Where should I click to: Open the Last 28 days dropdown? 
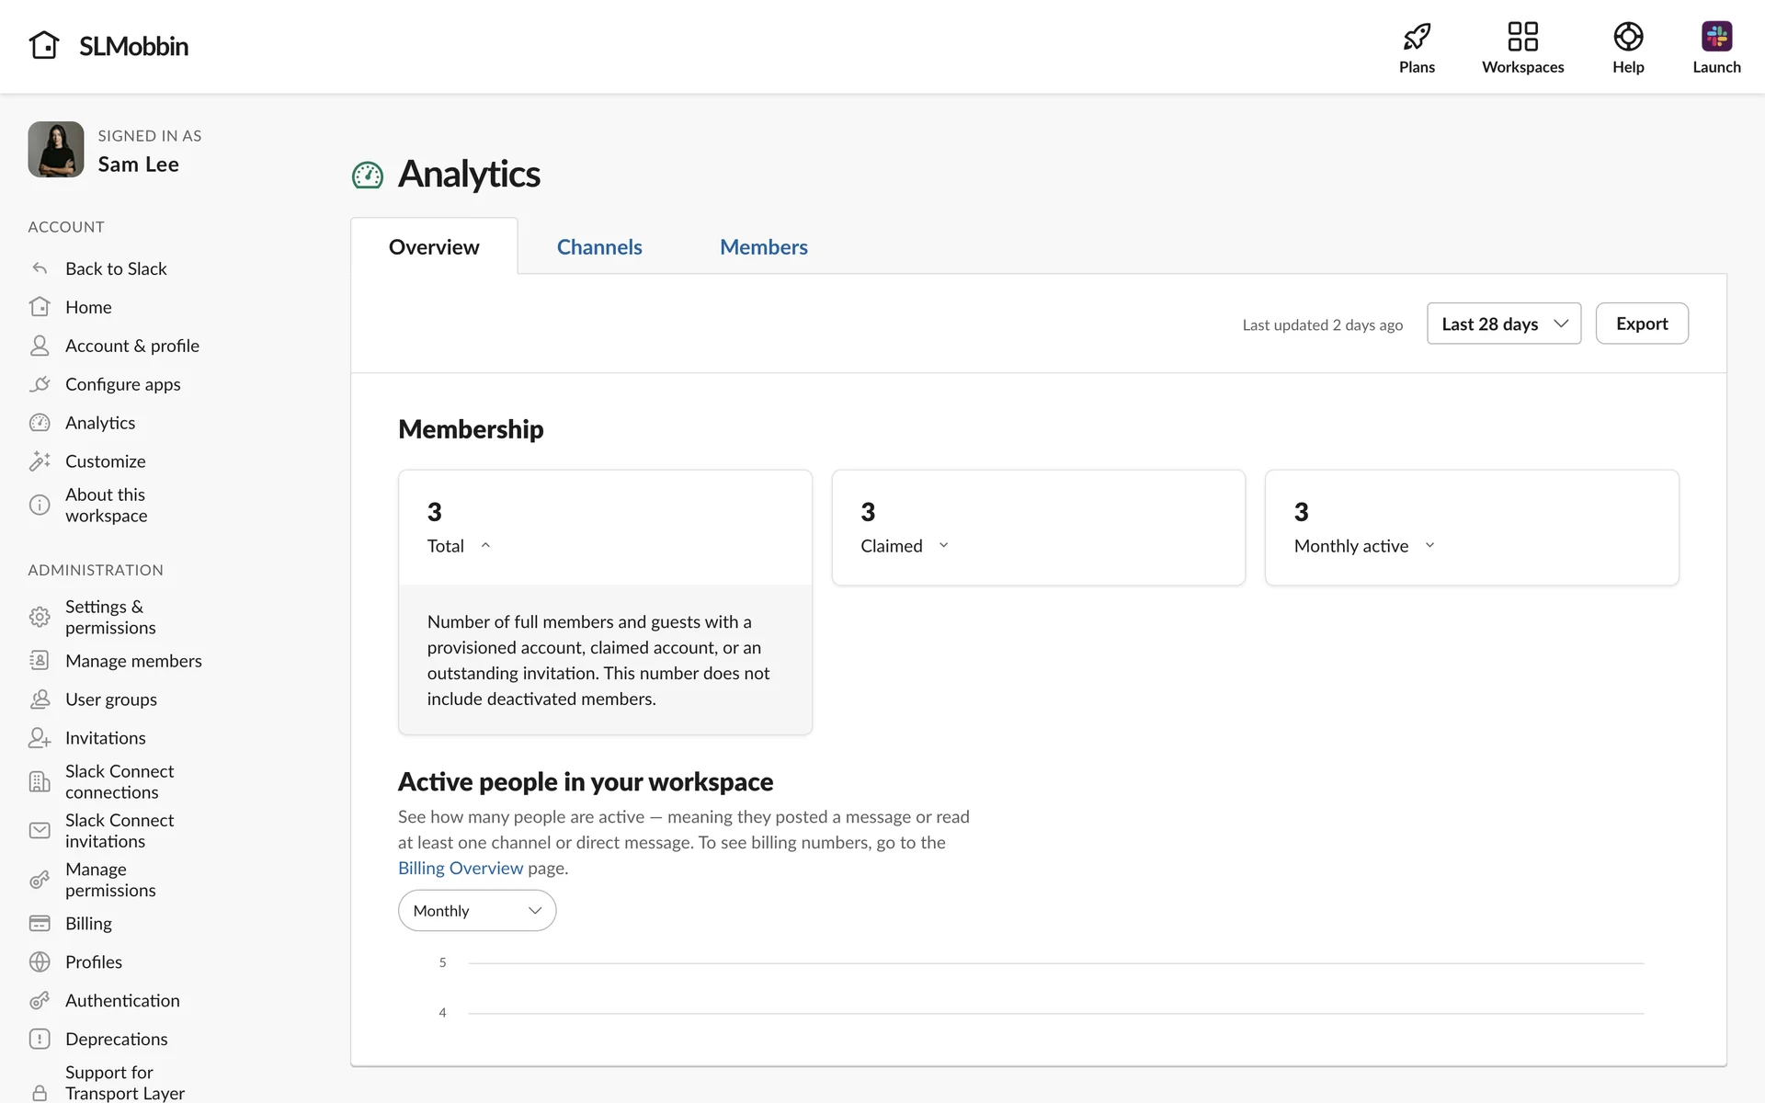coord(1503,324)
